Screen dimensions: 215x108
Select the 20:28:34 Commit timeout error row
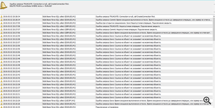click(x=106, y=20)
